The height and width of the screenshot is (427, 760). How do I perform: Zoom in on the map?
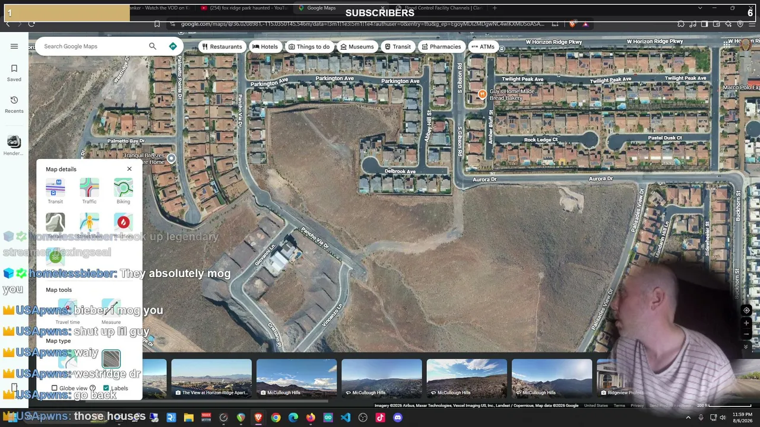tap(746, 324)
